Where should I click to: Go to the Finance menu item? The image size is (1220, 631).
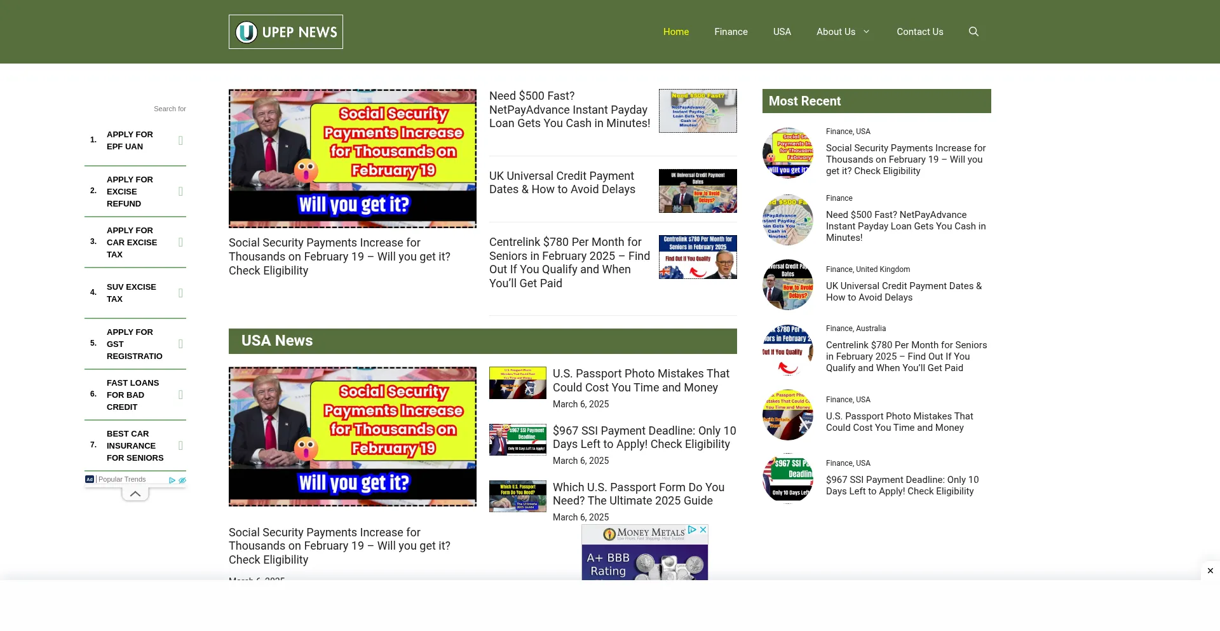point(731,32)
